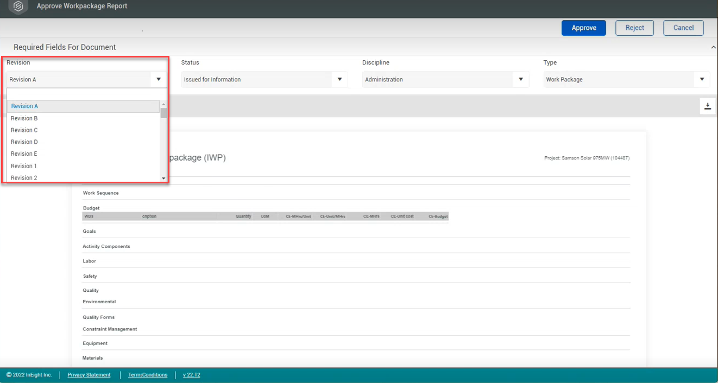Select Revision C in the list
The width and height of the screenshot is (718, 383).
pos(83,130)
